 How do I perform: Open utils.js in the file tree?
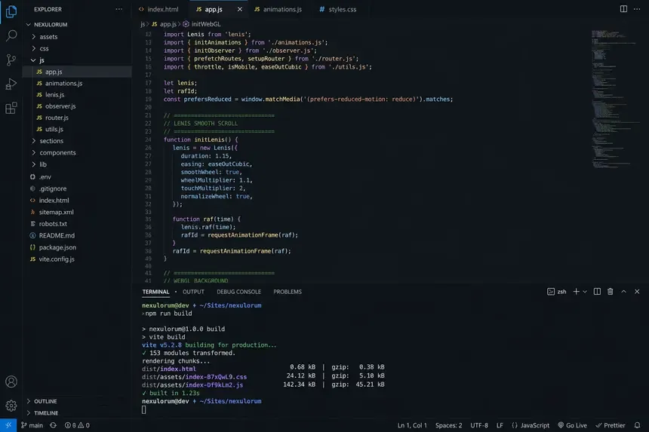(78, 129)
